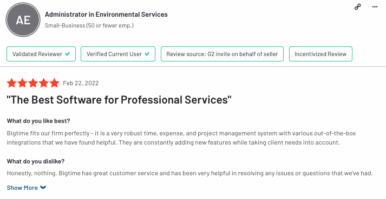Expand review with Show More chevron
Screen dimensions: 386x199
pos(43,188)
